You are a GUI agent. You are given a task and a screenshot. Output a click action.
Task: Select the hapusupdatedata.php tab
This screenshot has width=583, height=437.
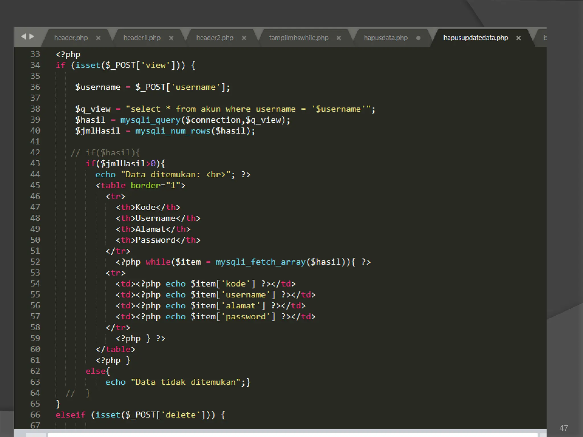[x=475, y=38]
